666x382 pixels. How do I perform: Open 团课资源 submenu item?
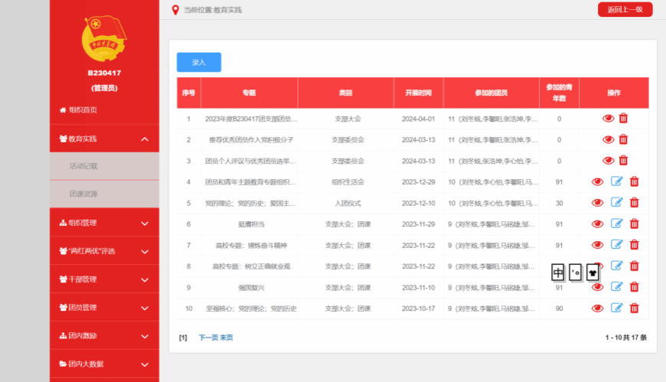83,194
